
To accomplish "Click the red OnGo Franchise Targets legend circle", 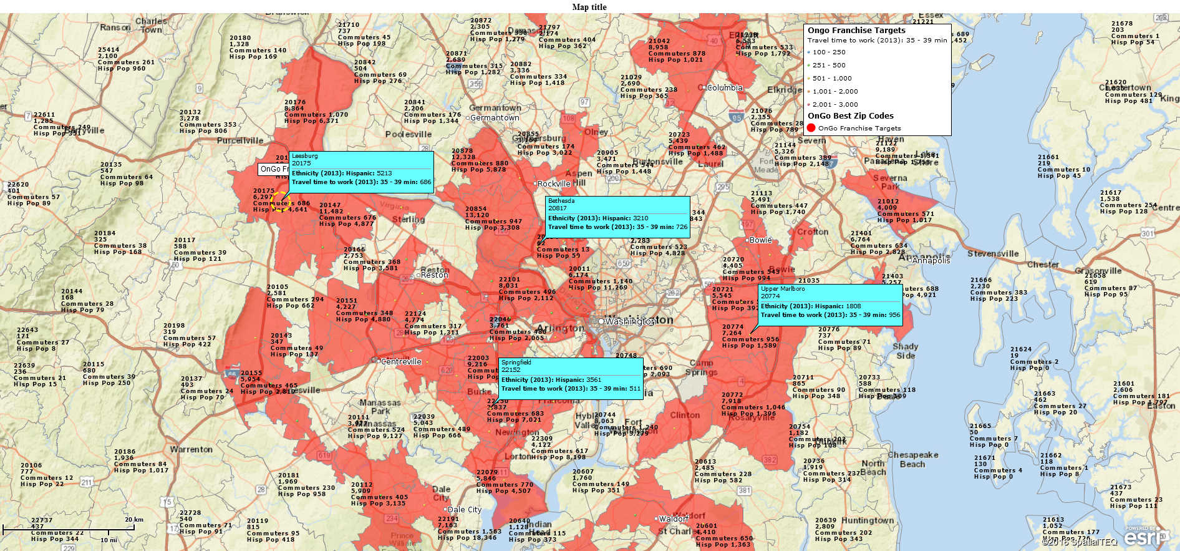I will click(x=811, y=128).
